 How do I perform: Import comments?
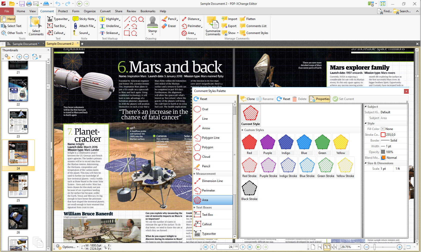pyautogui.click(x=229, y=19)
